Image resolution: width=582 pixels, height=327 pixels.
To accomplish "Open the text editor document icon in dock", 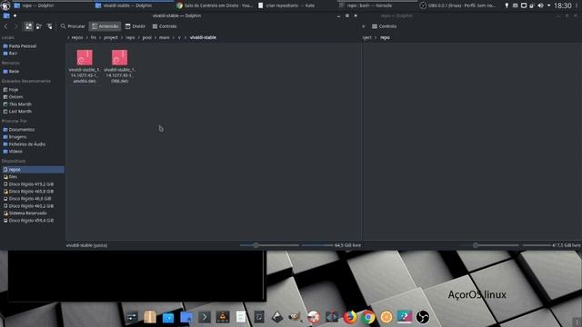I will [241, 317].
